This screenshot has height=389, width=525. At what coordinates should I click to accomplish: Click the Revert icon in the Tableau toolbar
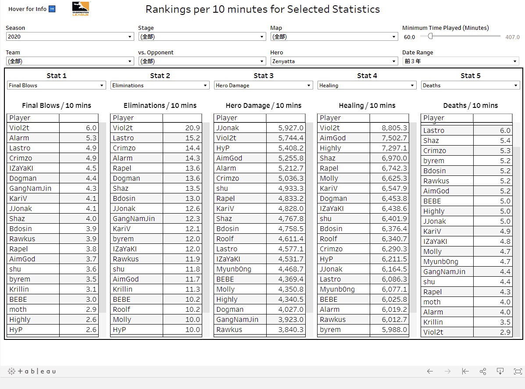tap(465, 371)
